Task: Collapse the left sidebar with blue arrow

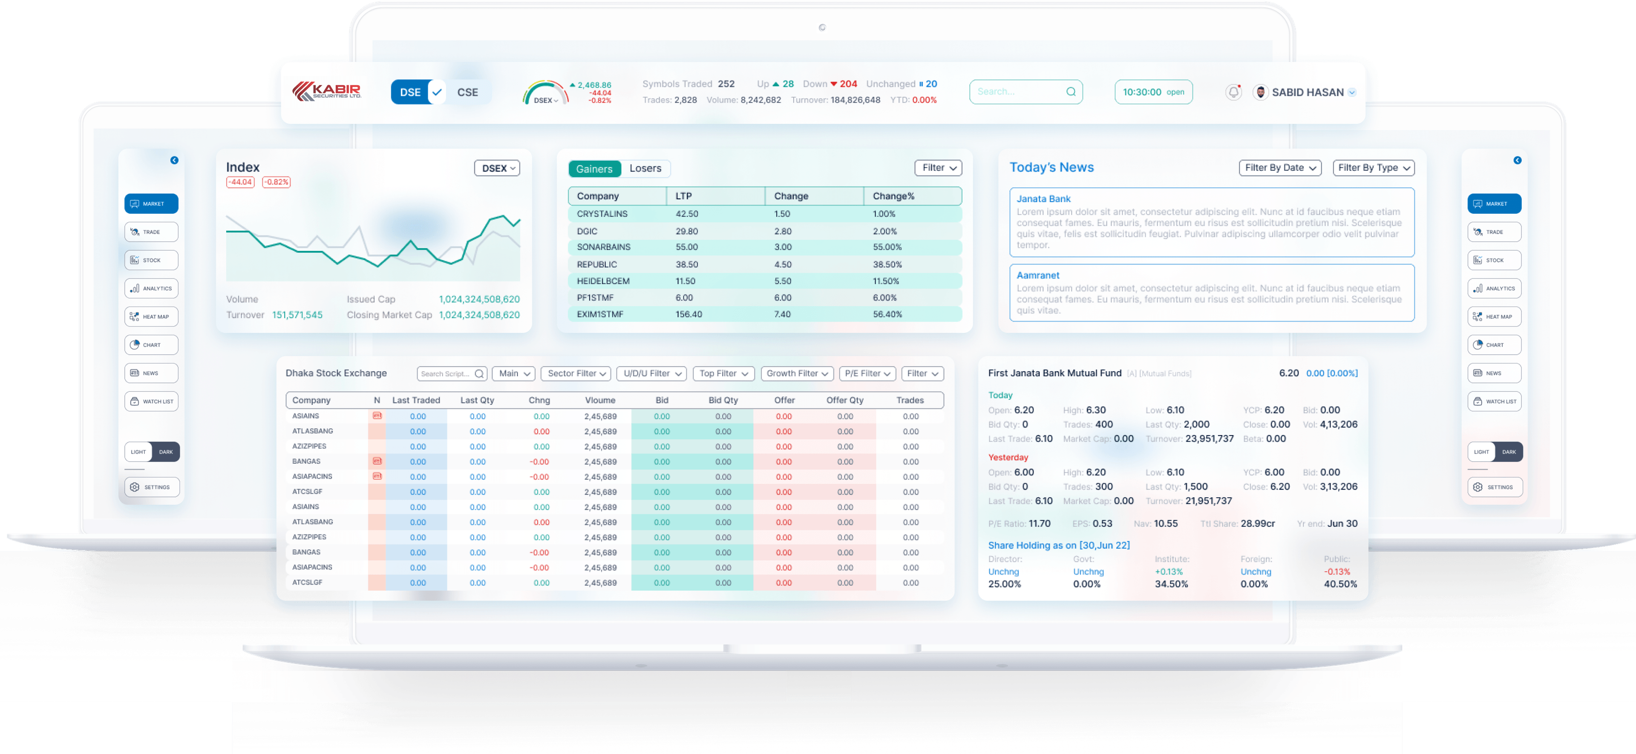Action: (174, 161)
